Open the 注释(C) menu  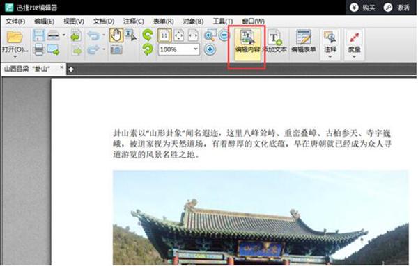(x=134, y=22)
